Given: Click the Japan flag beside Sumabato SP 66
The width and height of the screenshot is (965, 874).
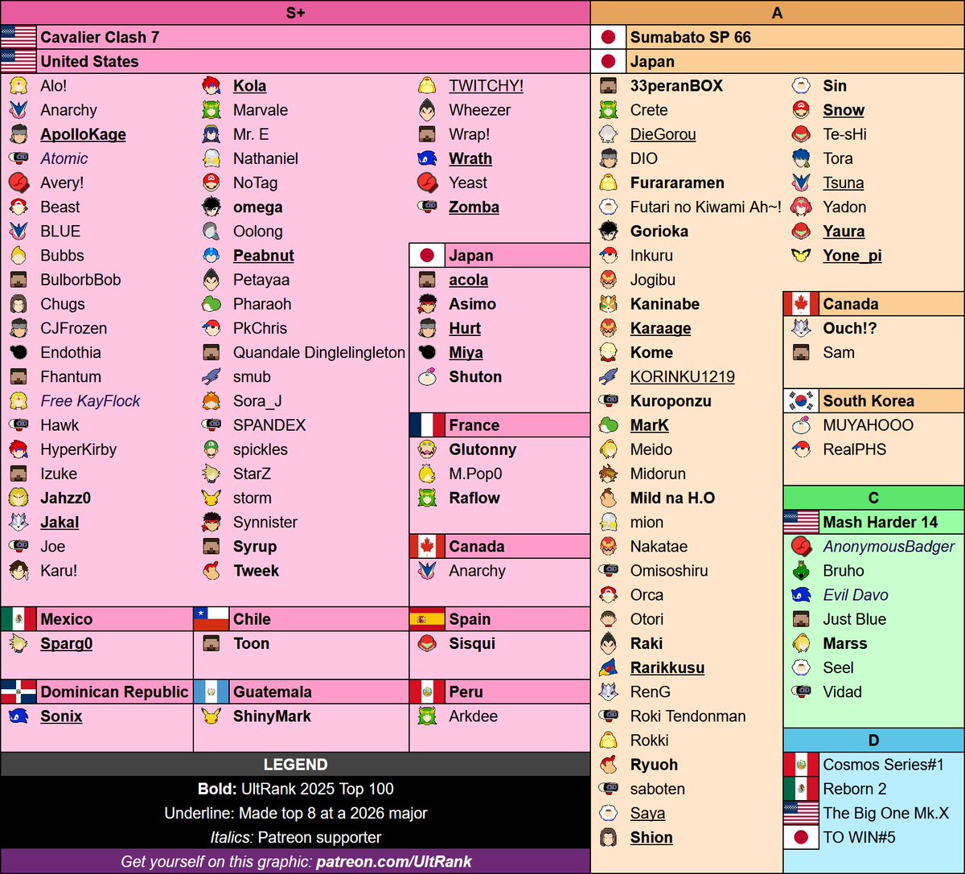Looking at the screenshot, I should click(608, 37).
